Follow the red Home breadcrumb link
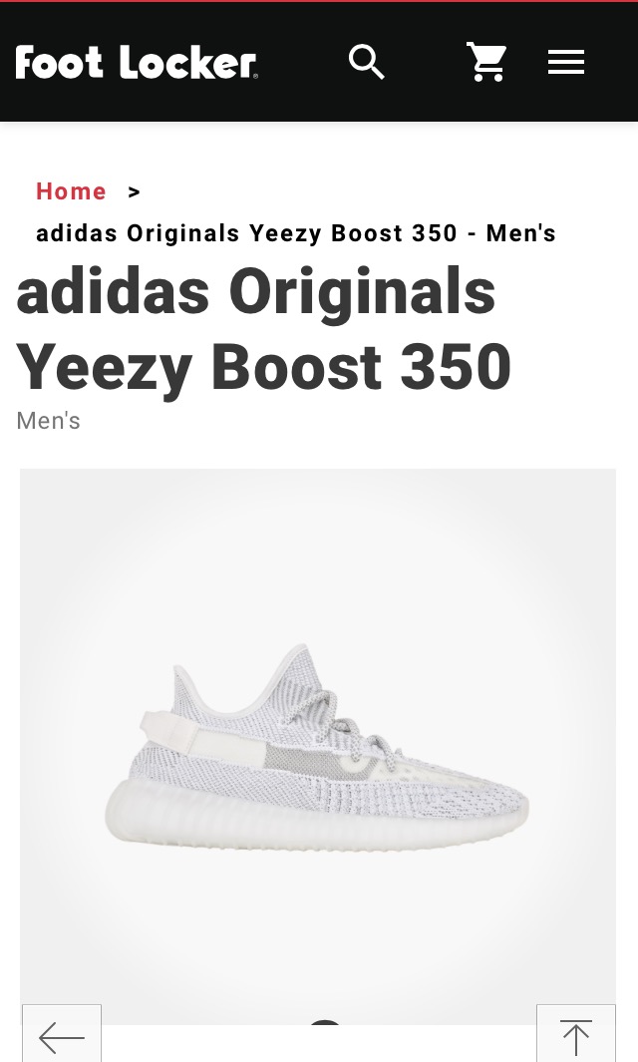638x1062 pixels. (x=71, y=191)
